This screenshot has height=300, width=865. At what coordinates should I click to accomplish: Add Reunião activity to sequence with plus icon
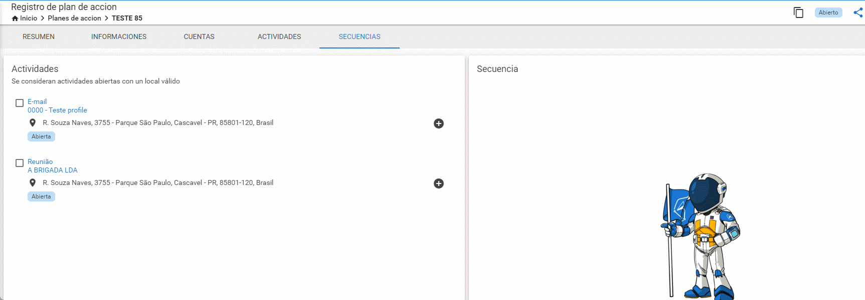coord(439,183)
